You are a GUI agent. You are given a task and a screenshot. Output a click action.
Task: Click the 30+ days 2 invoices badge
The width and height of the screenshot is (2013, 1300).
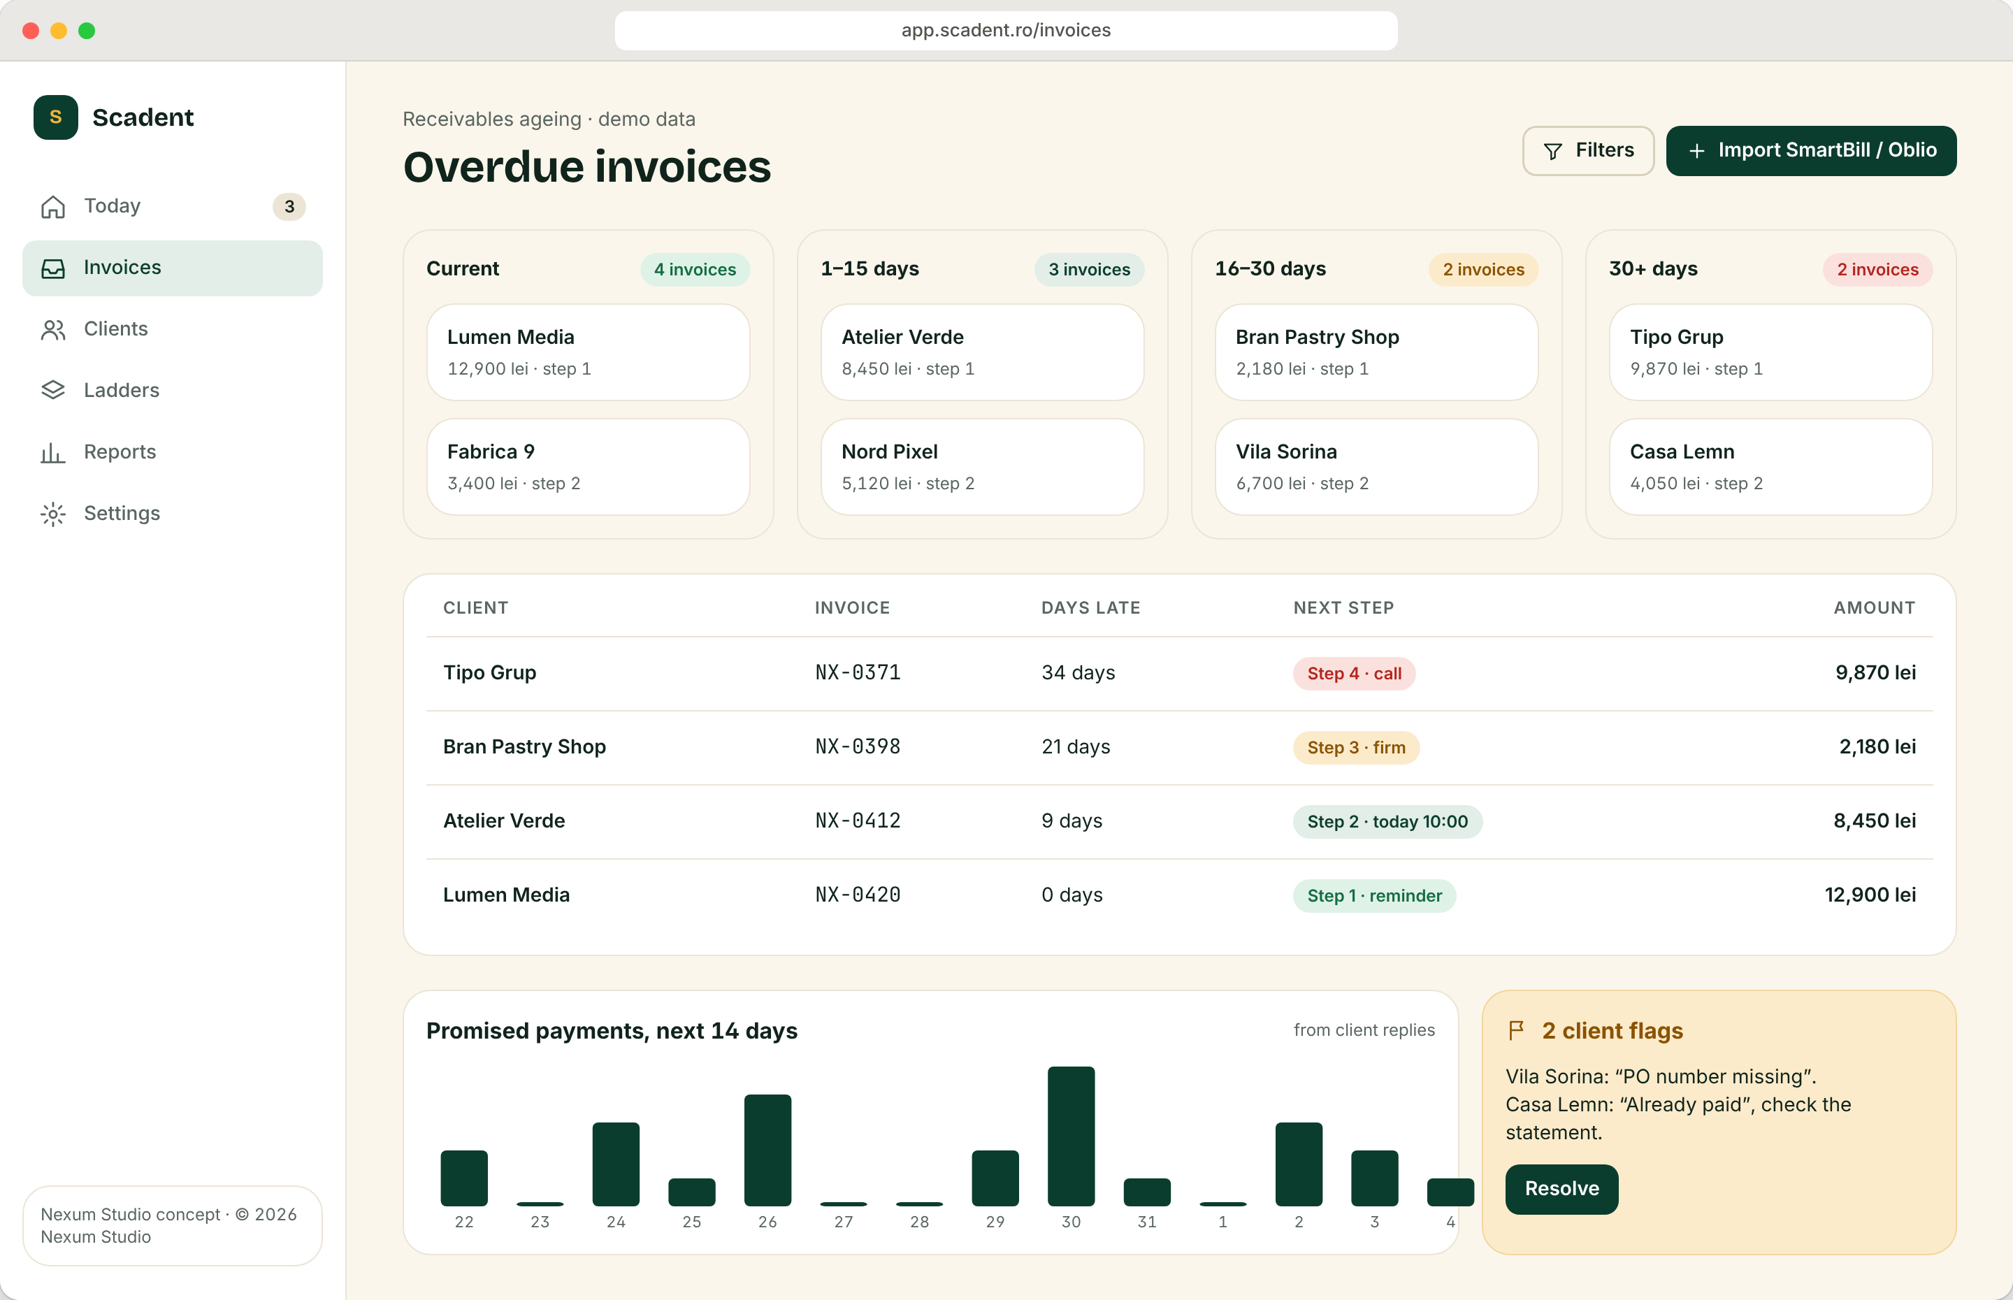click(1877, 269)
